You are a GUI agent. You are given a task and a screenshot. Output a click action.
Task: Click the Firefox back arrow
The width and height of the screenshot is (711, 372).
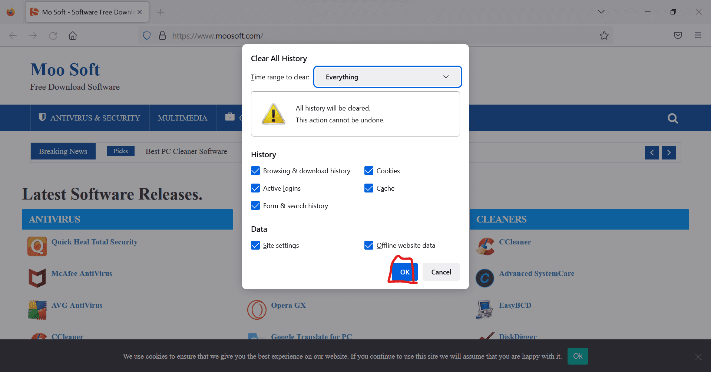click(13, 36)
